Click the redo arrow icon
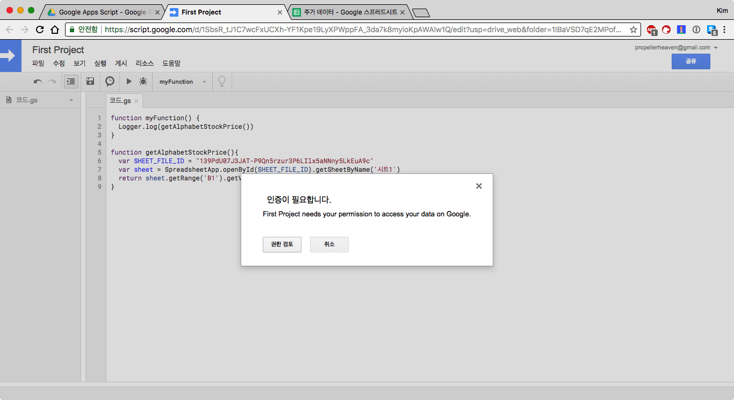 point(52,82)
